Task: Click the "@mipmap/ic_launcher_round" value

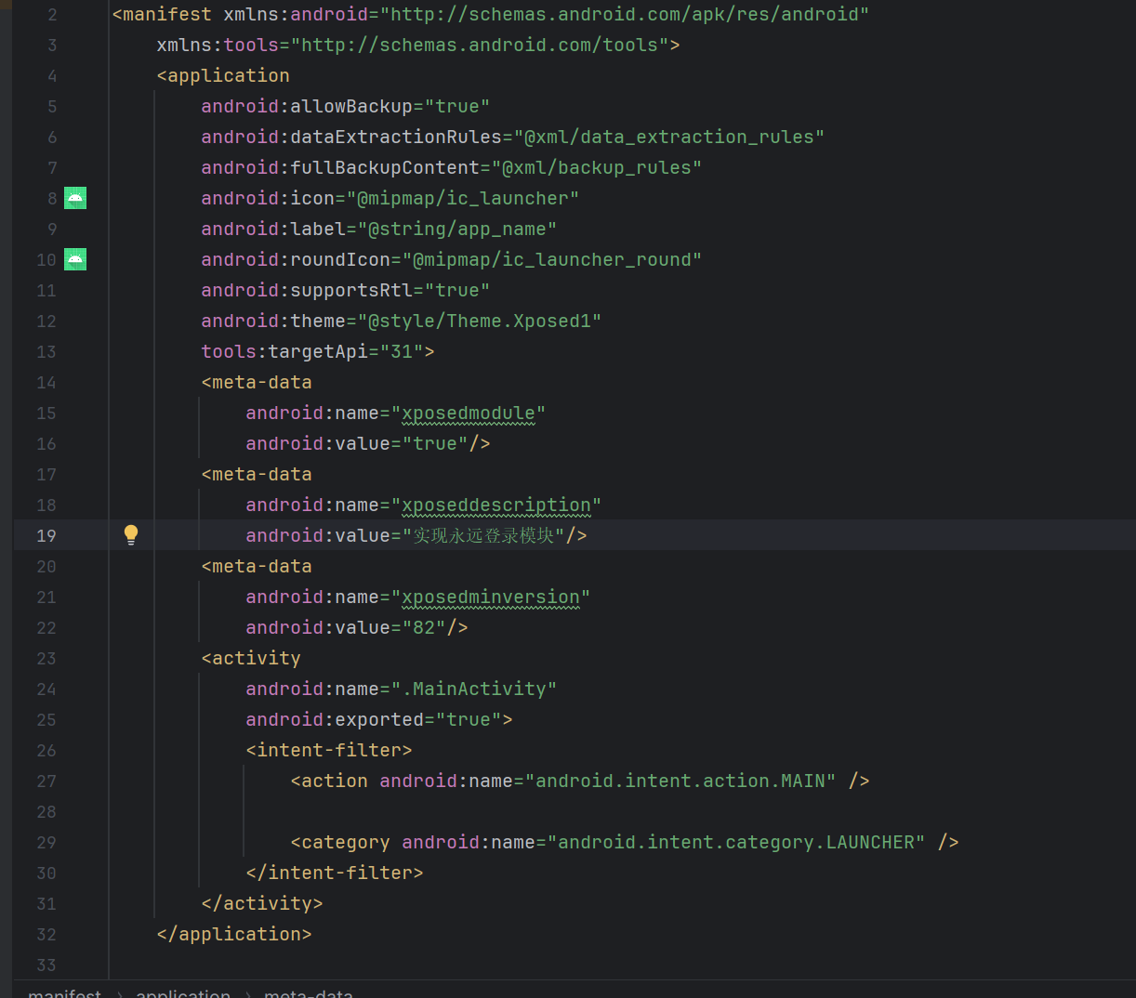Action: click(x=552, y=260)
